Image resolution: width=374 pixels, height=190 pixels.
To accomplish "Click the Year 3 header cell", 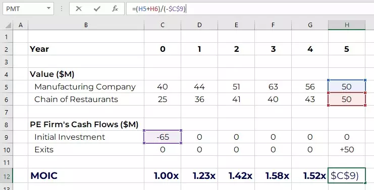I will pyautogui.click(x=273, y=49).
